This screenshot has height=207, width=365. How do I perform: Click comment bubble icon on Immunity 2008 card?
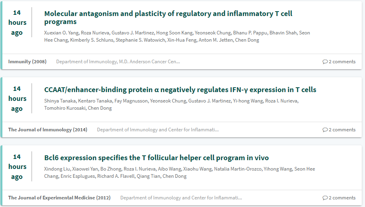325,62
